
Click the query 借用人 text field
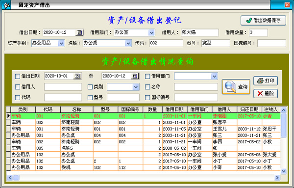(x=63, y=87)
